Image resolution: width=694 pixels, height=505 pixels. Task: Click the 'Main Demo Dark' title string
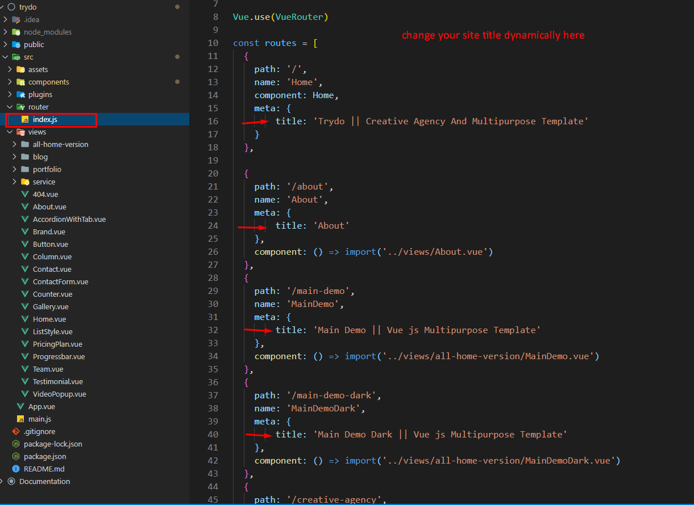[440, 434]
